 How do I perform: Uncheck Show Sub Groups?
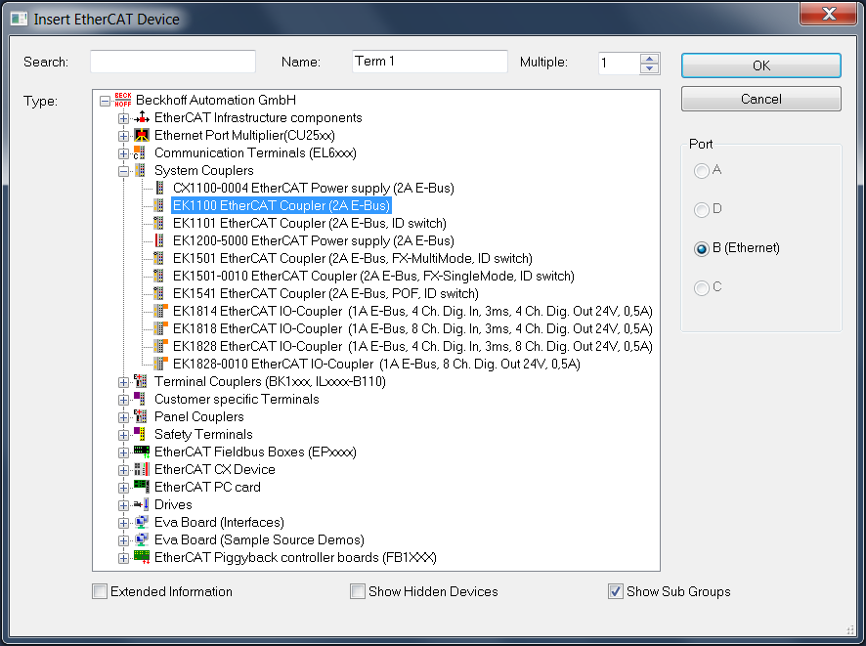pyautogui.click(x=616, y=592)
